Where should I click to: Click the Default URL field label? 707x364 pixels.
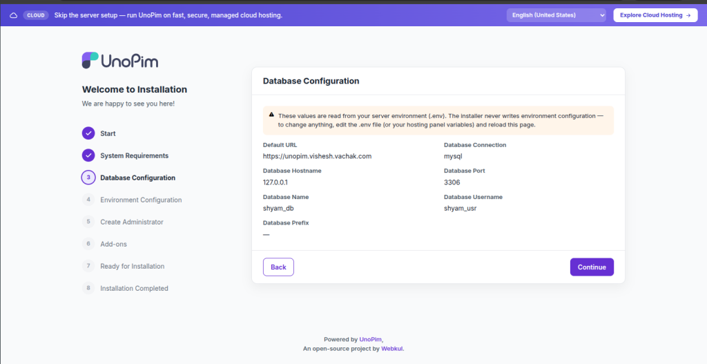pyautogui.click(x=280, y=145)
